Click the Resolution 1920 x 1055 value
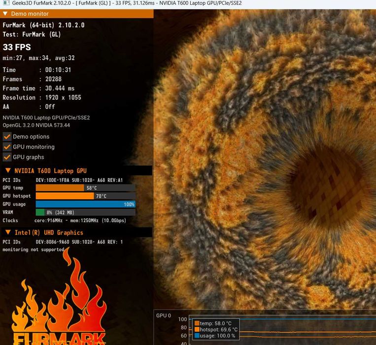 pyautogui.click(x=63, y=97)
